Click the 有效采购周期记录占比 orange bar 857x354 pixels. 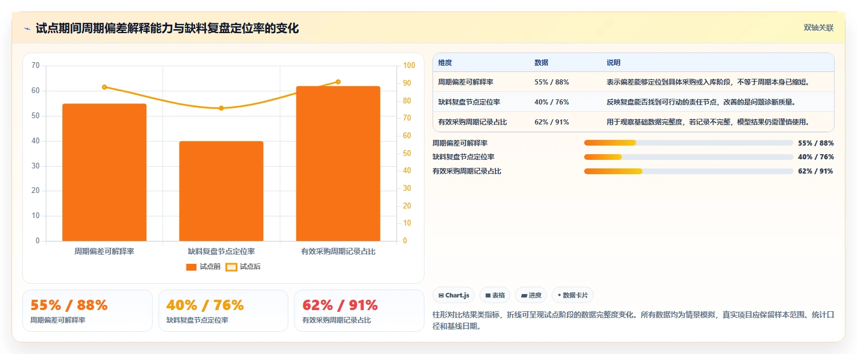338,164
